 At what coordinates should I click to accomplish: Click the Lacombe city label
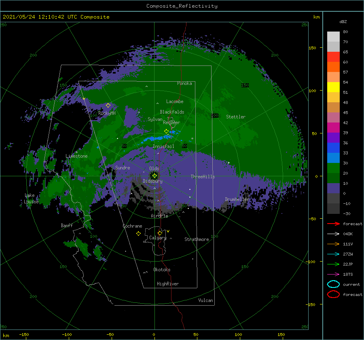[x=175, y=101]
